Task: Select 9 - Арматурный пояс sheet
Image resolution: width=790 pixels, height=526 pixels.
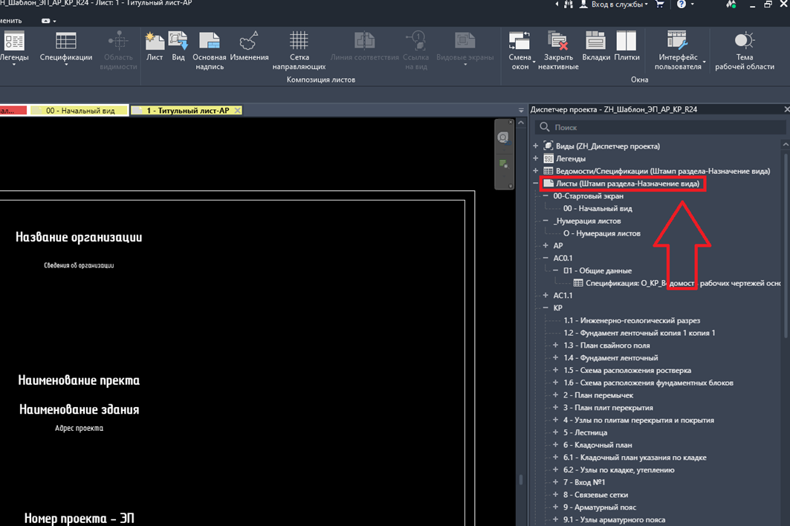Action: click(x=600, y=507)
